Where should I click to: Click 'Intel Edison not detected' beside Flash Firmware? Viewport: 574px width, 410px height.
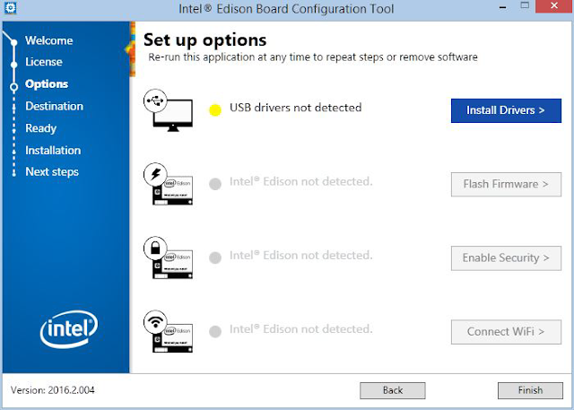(x=301, y=181)
